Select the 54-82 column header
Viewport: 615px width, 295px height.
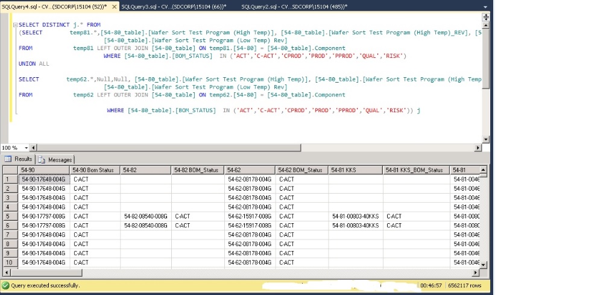tap(146, 170)
